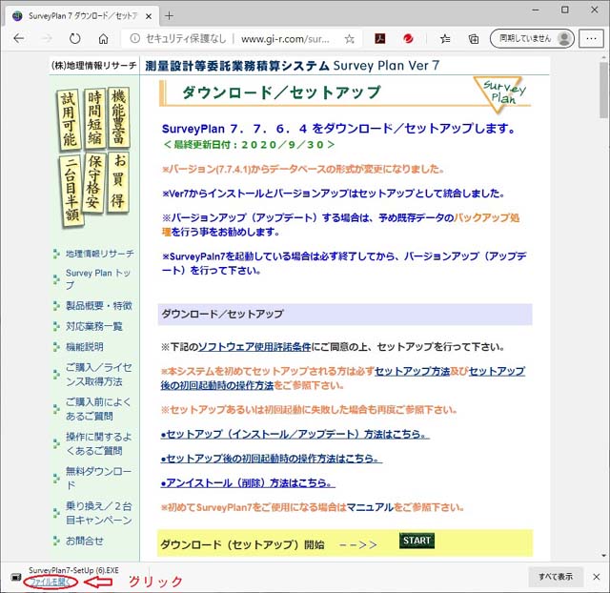Click SurveyPlan7-SetUp (6).EXE file icon
The width and height of the screenshot is (610, 593).
click(15, 577)
